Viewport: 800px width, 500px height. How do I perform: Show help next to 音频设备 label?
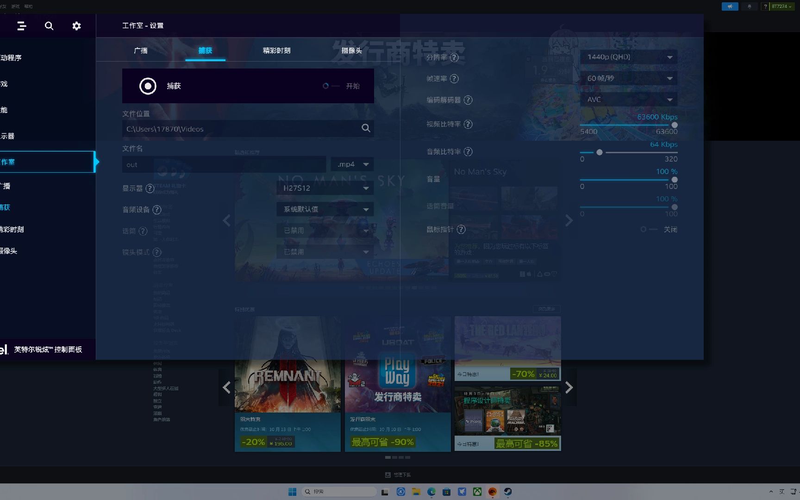point(157,210)
